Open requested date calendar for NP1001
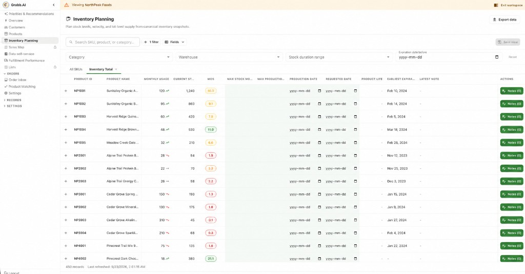525x274 pixels. (x=355, y=91)
